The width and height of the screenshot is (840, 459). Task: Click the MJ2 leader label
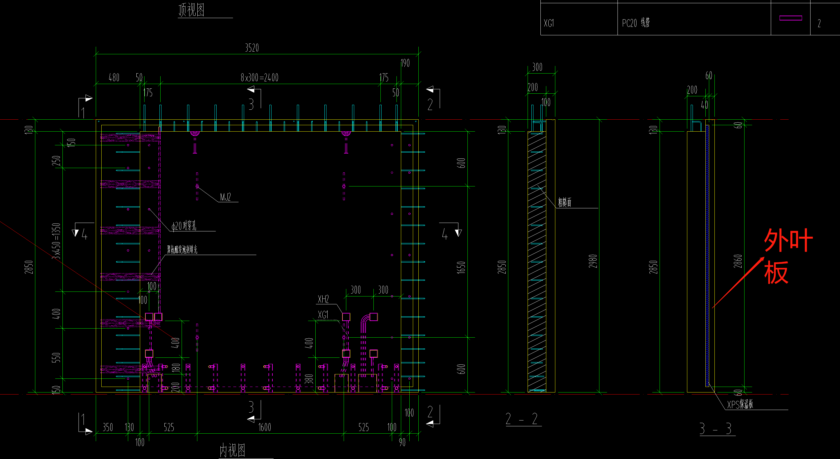pos(225,197)
